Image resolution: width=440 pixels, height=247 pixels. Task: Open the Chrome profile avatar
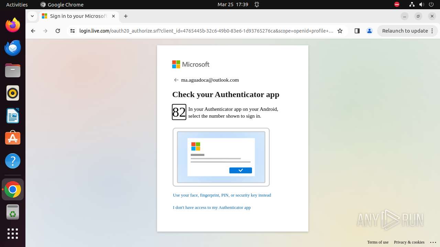tap(370, 31)
